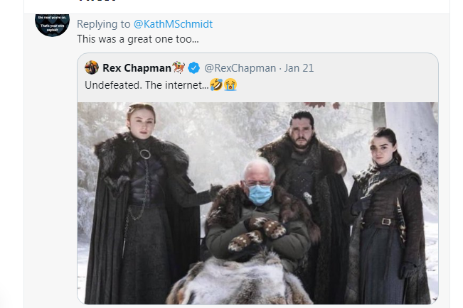463x308 pixels.
Task: Click the replier's round profile avatar
Action: (52, 20)
